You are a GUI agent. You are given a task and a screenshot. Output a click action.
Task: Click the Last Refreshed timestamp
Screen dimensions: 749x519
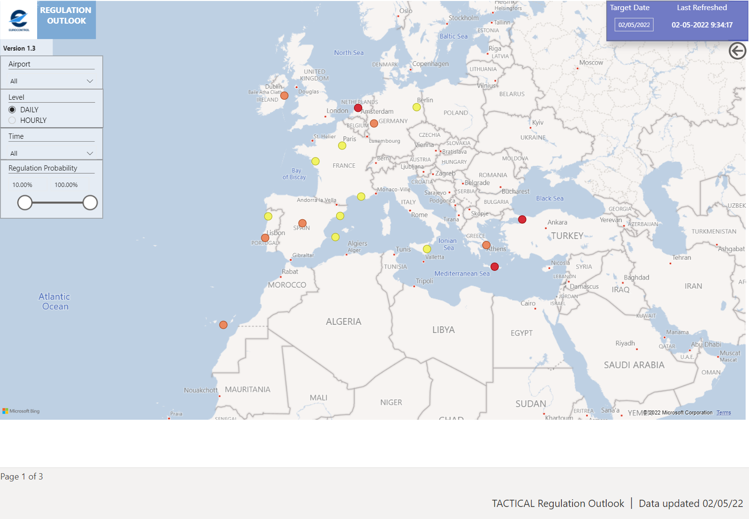tap(702, 25)
